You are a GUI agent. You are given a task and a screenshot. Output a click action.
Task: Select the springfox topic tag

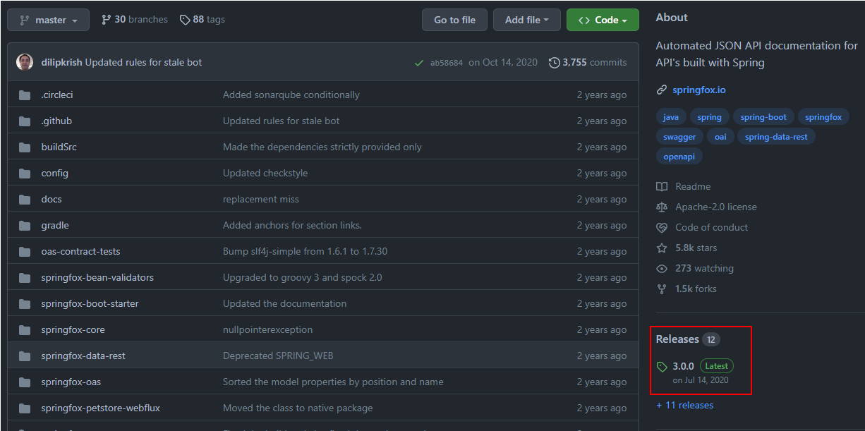pyautogui.click(x=823, y=117)
